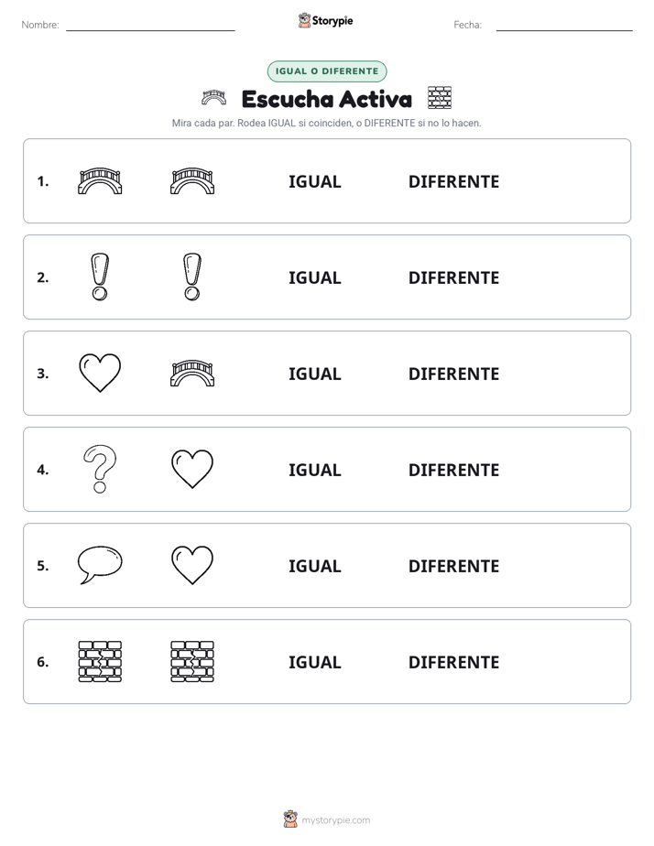Click the first bridge icon in row 1
Screen dimensions: 654x846
[100, 180]
